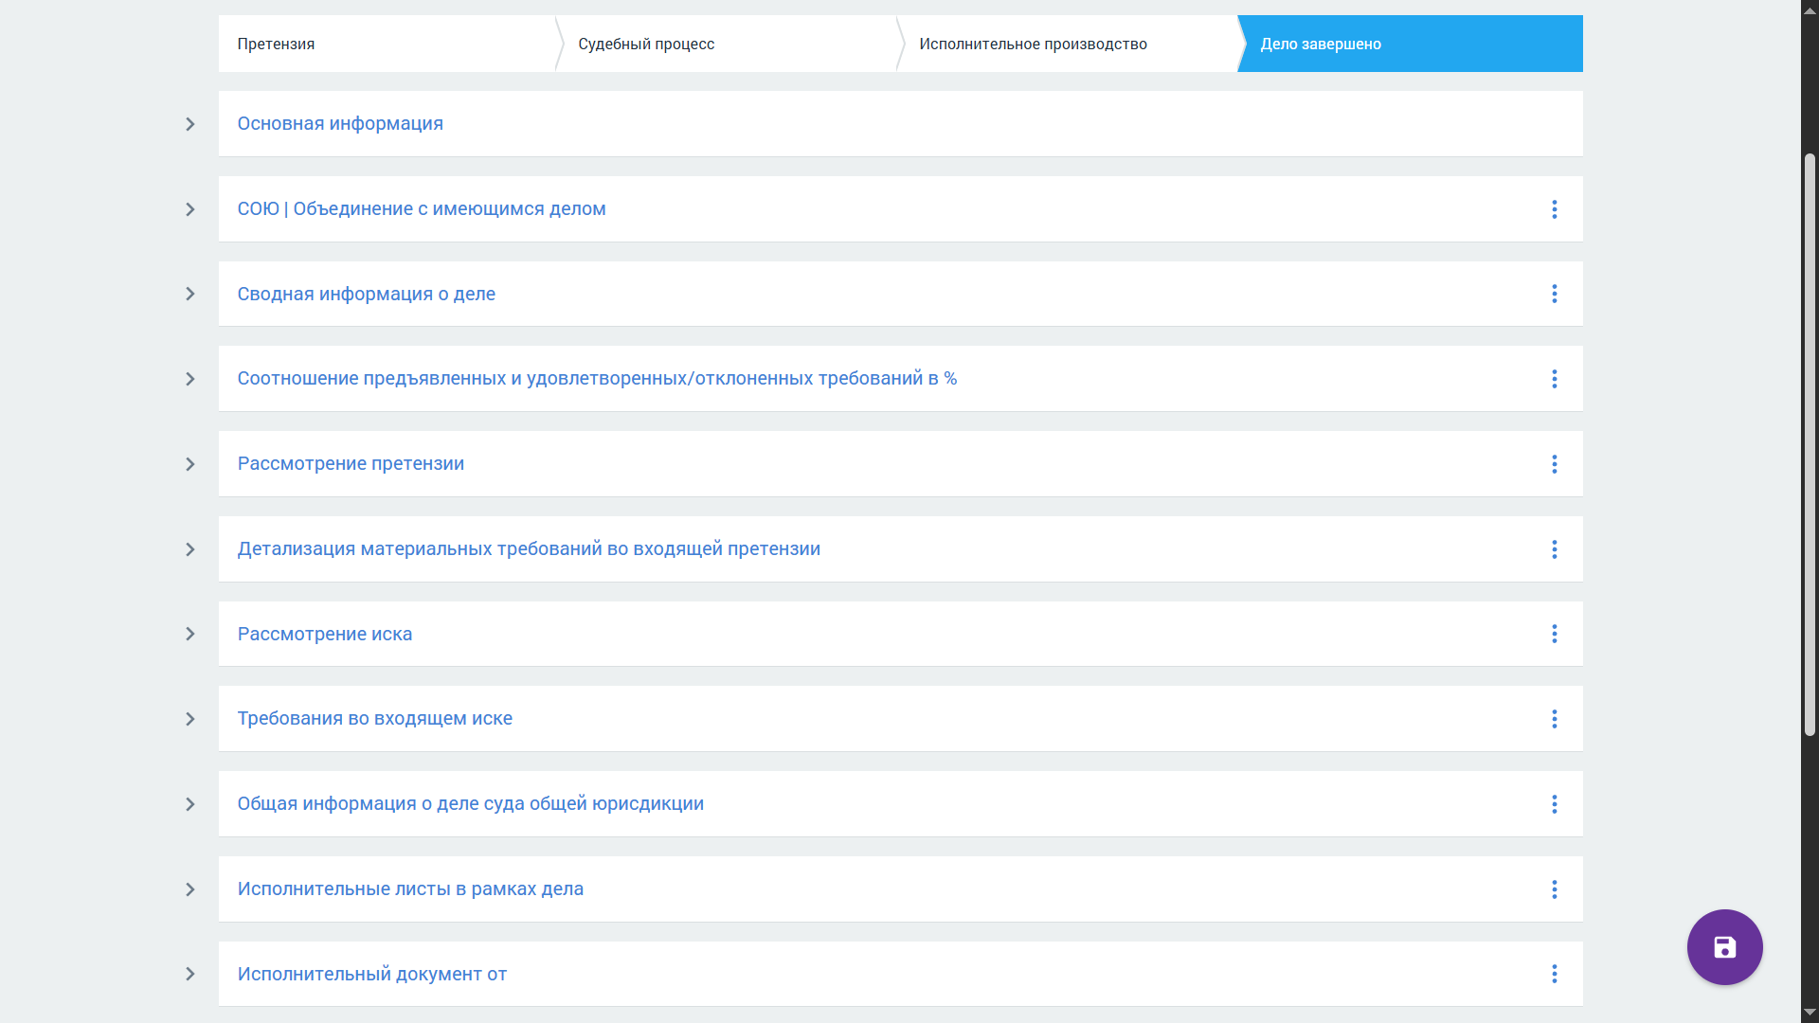Image resolution: width=1819 pixels, height=1023 pixels.
Task: Open three-dot menu for Исполнительный документ от
Action: coord(1554,974)
